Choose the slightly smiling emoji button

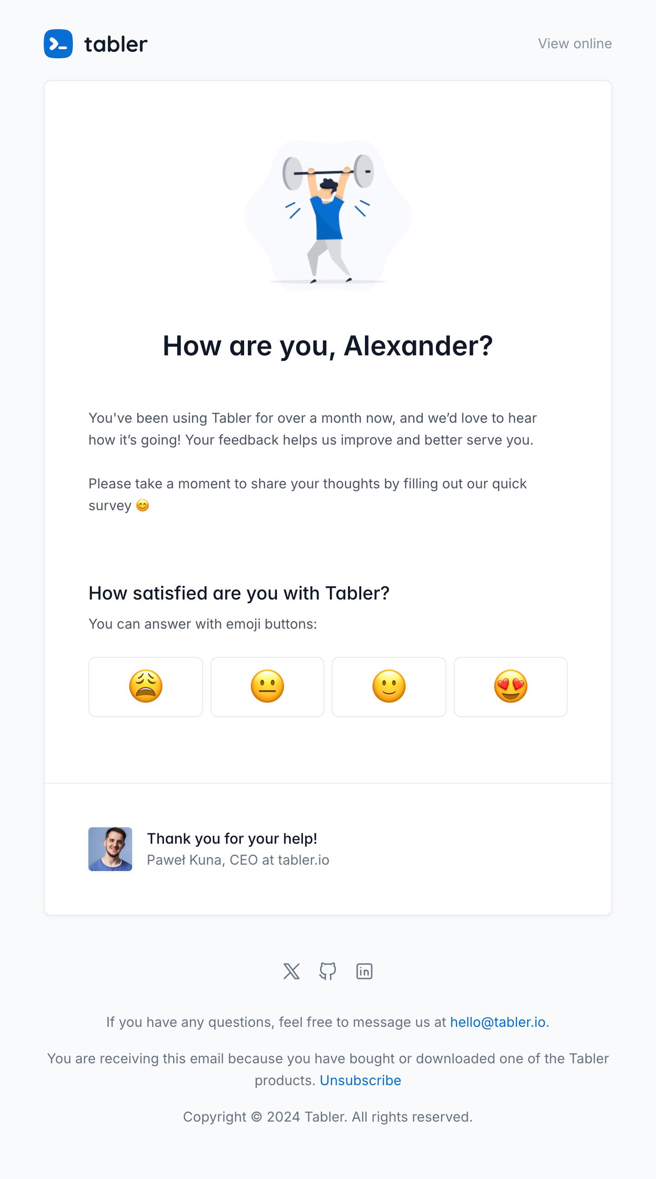(x=389, y=687)
